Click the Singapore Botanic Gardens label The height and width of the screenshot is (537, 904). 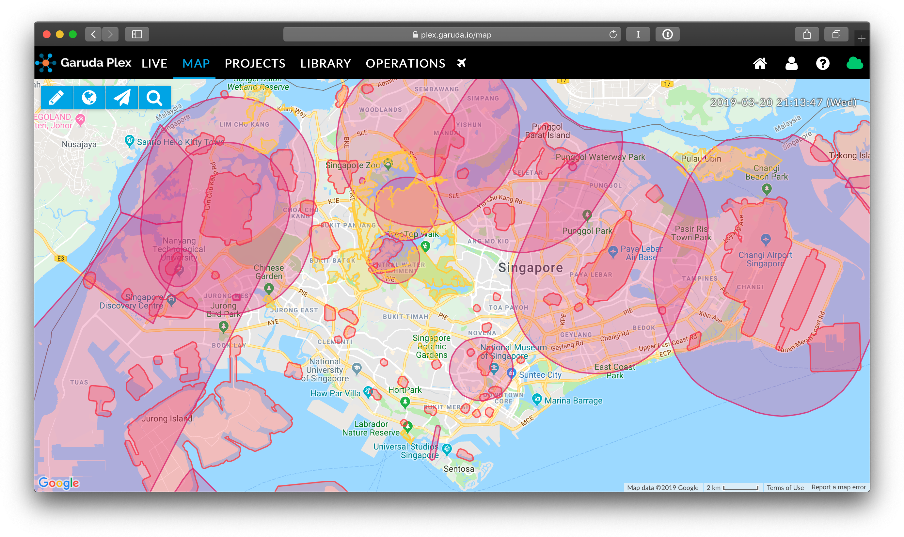[431, 346]
